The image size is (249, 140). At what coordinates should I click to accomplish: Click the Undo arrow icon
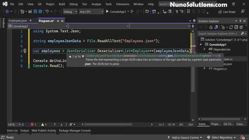47,11
